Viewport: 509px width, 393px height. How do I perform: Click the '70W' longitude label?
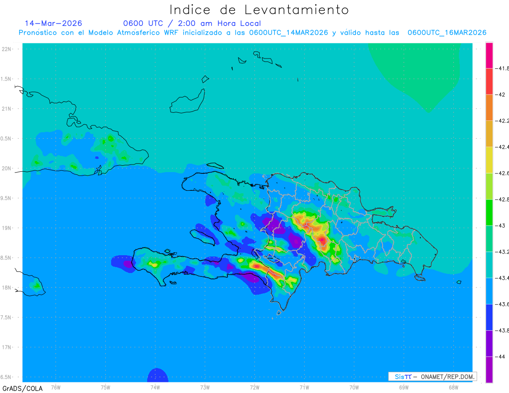pos(354,387)
